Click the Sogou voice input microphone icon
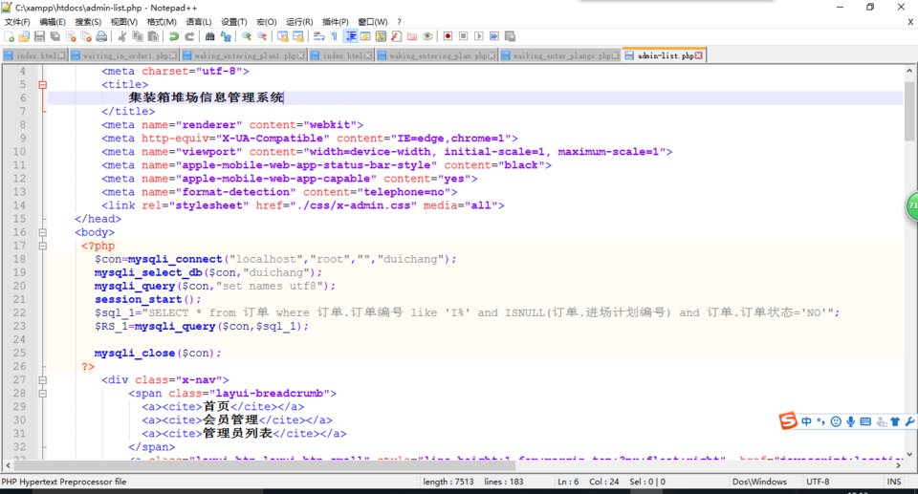Image resolution: width=918 pixels, height=494 pixels. click(x=851, y=421)
